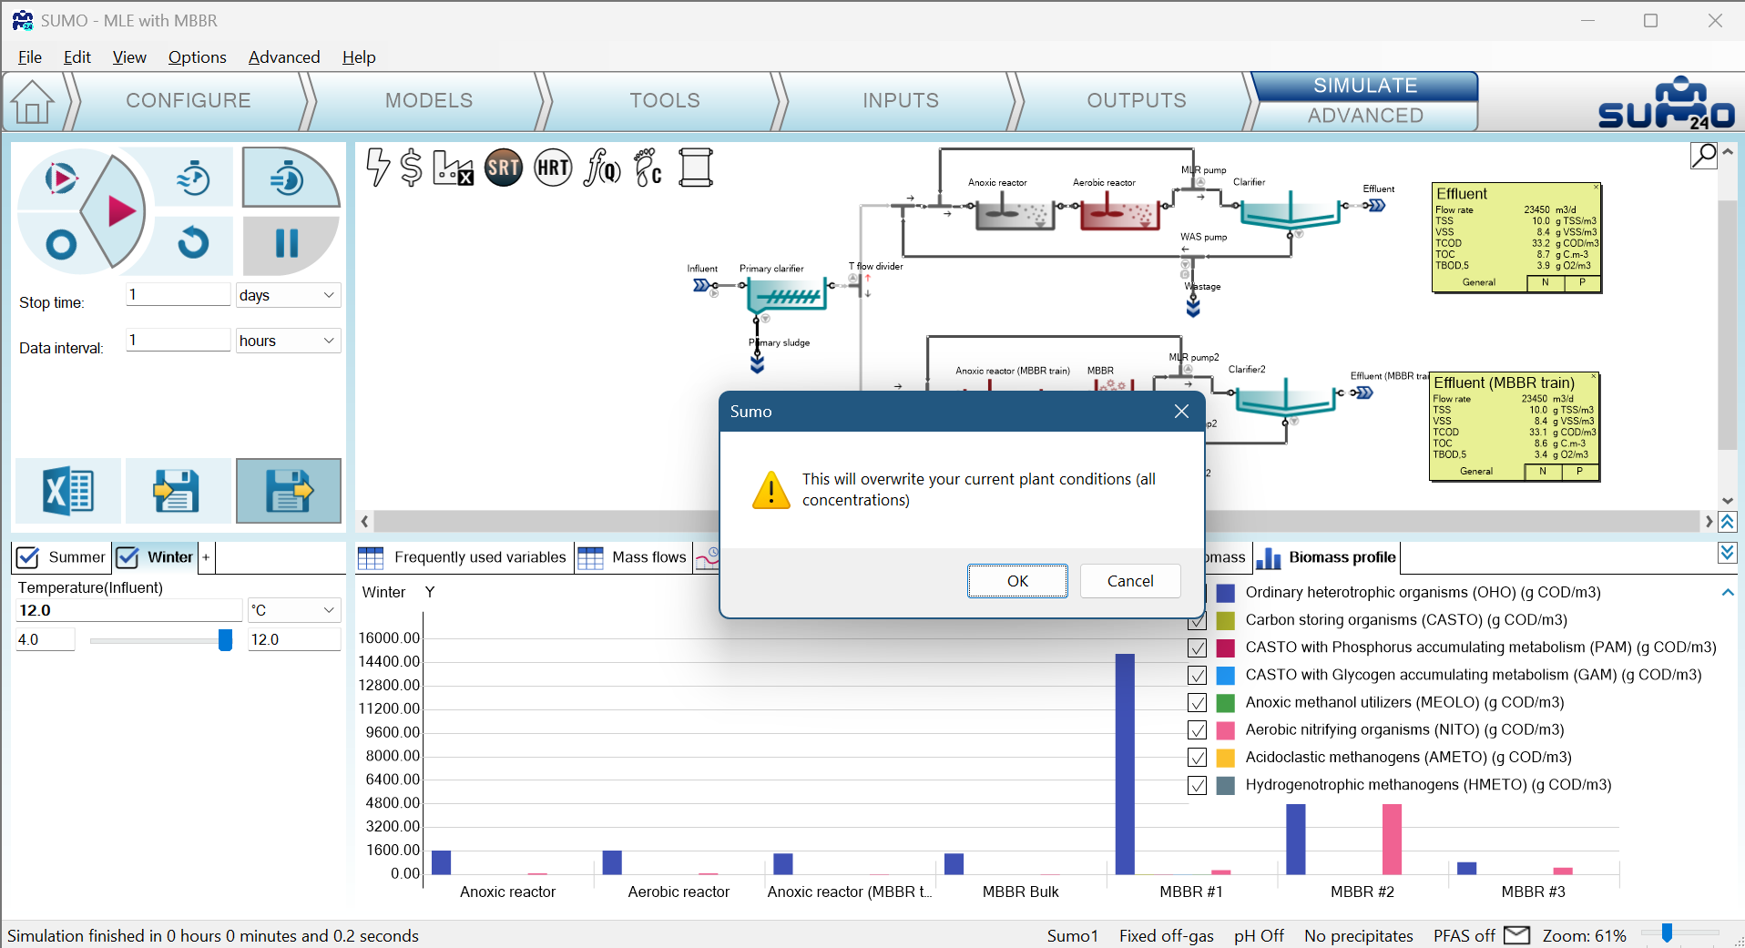Screen dimensions: 1745x948
Task: Uncheck Aerobic nitrifying organisms checkbox
Action: (1198, 730)
